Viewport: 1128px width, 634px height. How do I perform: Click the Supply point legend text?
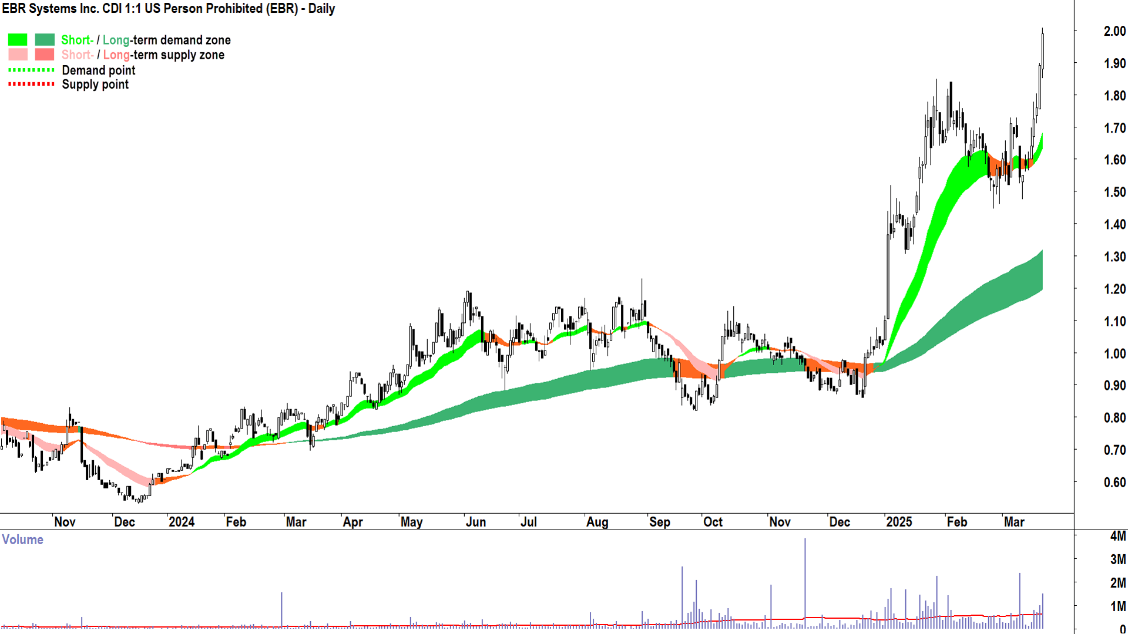[95, 85]
